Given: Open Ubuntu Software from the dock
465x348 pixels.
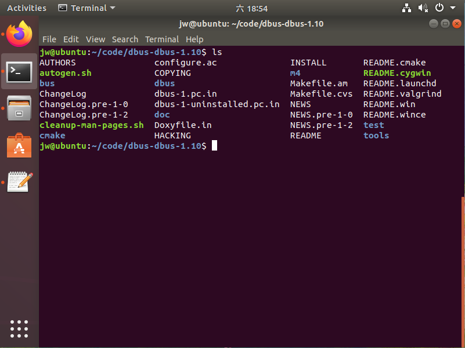Looking at the screenshot, I should [x=19, y=146].
